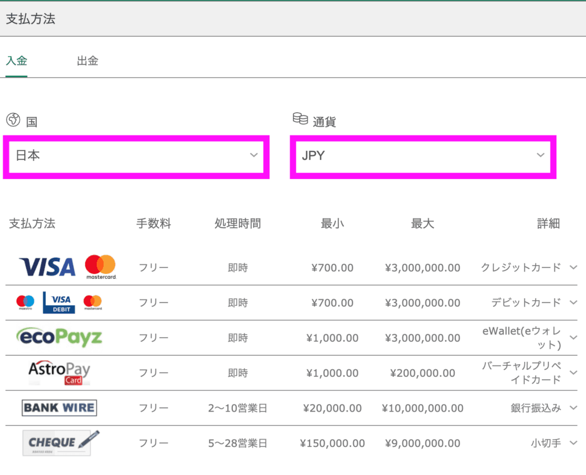Click the ¥150,000.00 cheque minimum

332,443
